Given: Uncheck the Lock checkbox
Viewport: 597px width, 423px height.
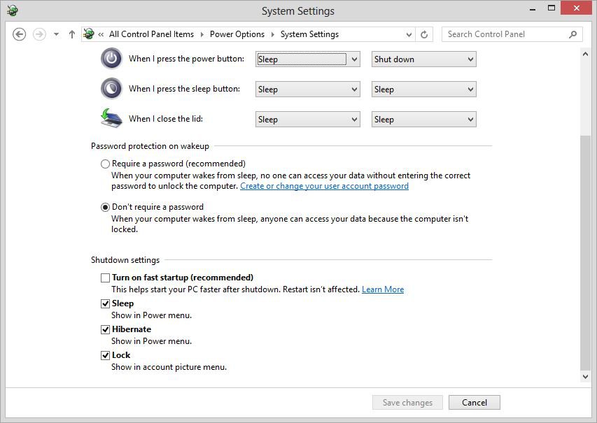Looking at the screenshot, I should coord(105,355).
